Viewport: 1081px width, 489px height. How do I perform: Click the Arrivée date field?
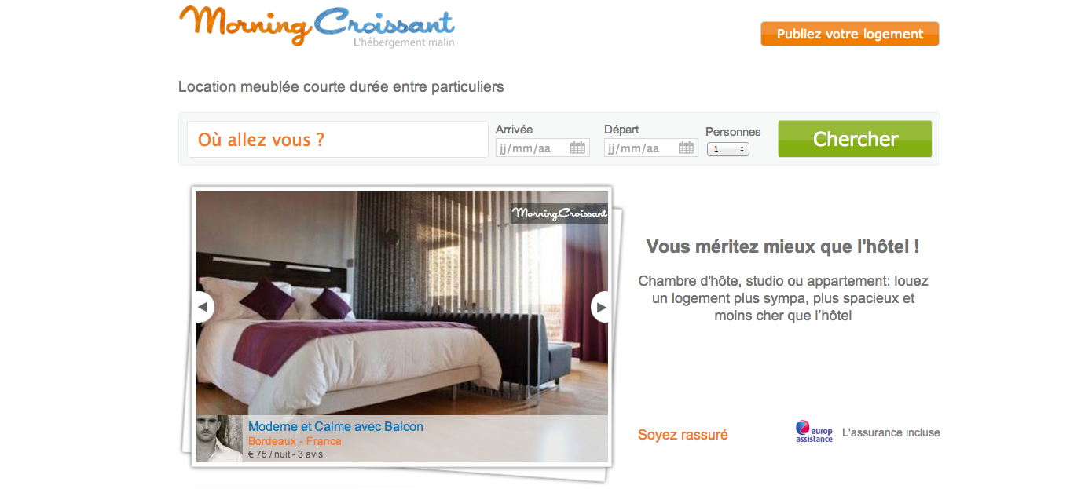coord(542,148)
